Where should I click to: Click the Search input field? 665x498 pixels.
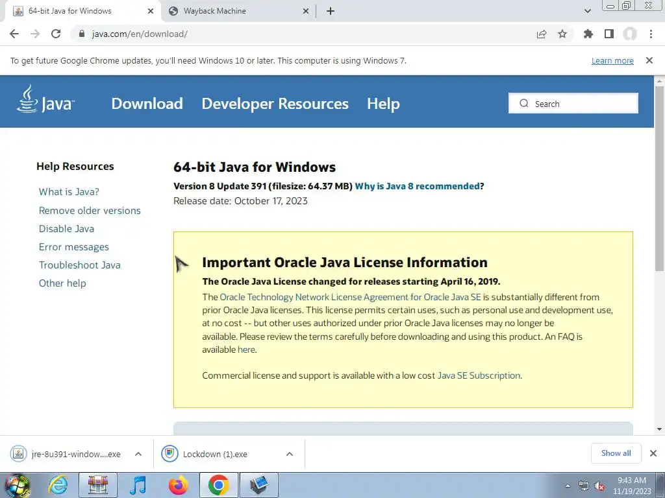tap(573, 103)
